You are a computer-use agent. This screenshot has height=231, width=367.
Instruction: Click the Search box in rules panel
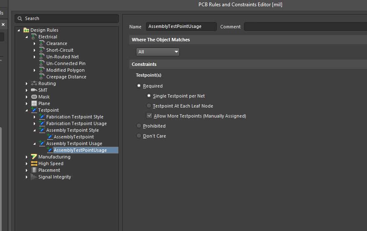pos(67,18)
